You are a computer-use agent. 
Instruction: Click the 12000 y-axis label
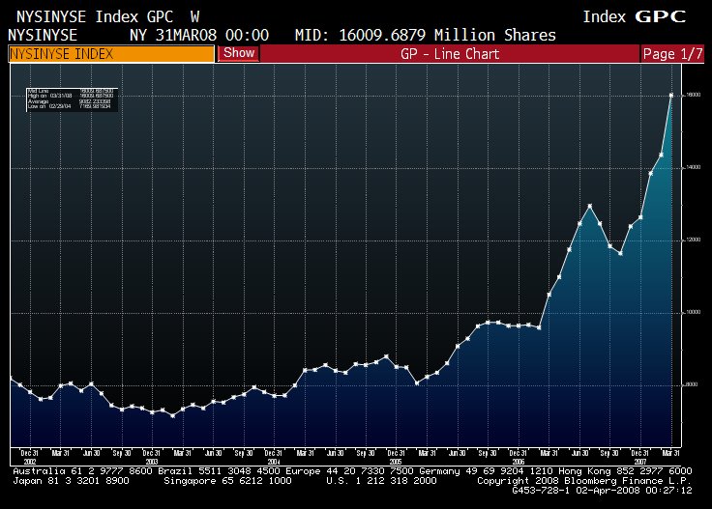(694, 240)
